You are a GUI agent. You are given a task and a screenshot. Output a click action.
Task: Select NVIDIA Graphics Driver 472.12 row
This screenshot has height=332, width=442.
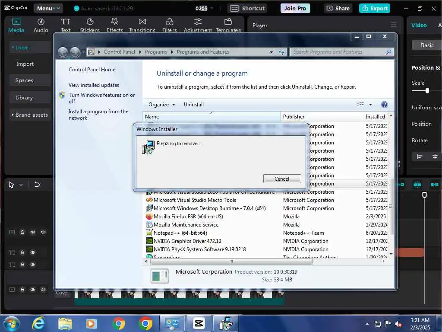pos(266,241)
